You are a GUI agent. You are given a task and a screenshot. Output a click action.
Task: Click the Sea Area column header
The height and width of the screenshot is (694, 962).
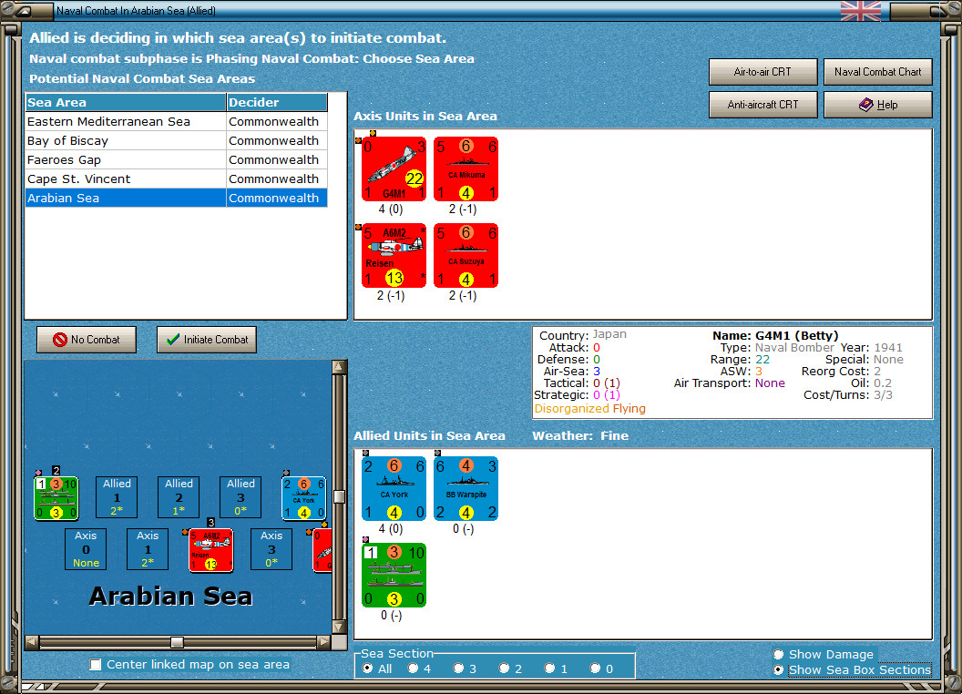coord(126,103)
